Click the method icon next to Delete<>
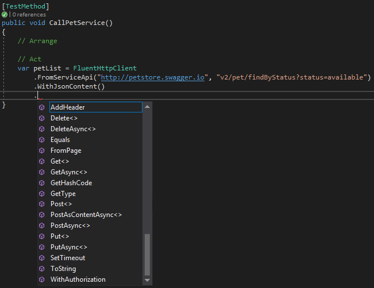Screen dimensions: 374x288 click(42, 118)
